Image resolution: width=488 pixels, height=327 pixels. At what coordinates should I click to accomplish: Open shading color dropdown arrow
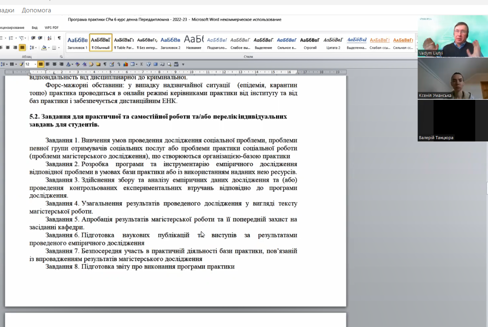tap(49, 47)
